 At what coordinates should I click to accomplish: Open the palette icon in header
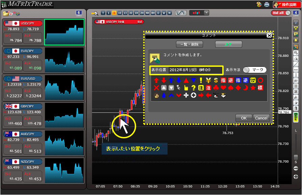tap(259, 4)
